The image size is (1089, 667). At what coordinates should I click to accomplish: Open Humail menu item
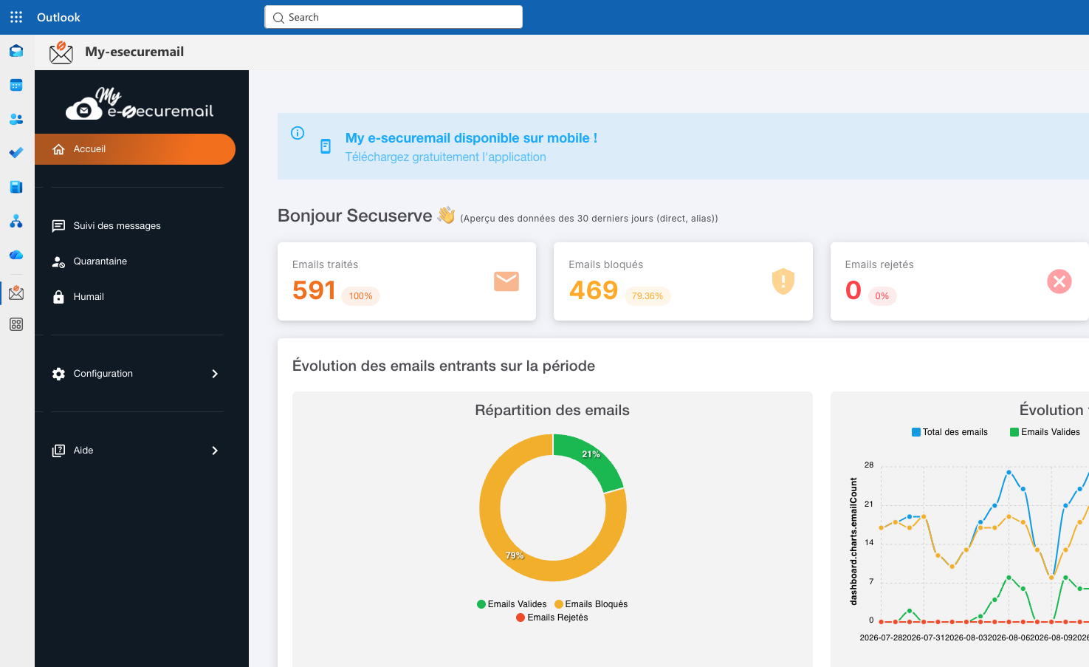135,297
